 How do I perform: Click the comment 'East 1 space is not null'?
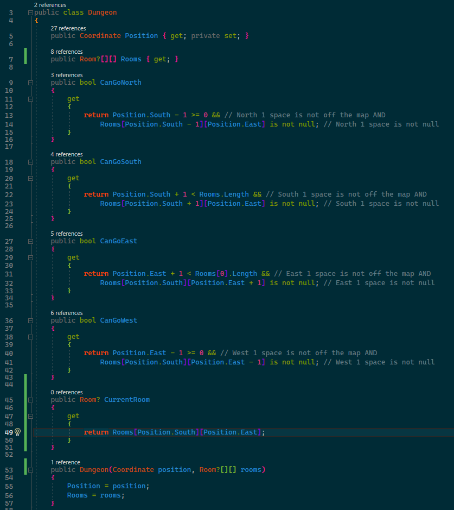(x=379, y=283)
